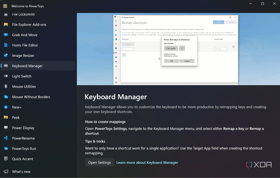Screen dimensions: 280x178
Task: Click the Image Resizer icon
Action: click(6, 56)
